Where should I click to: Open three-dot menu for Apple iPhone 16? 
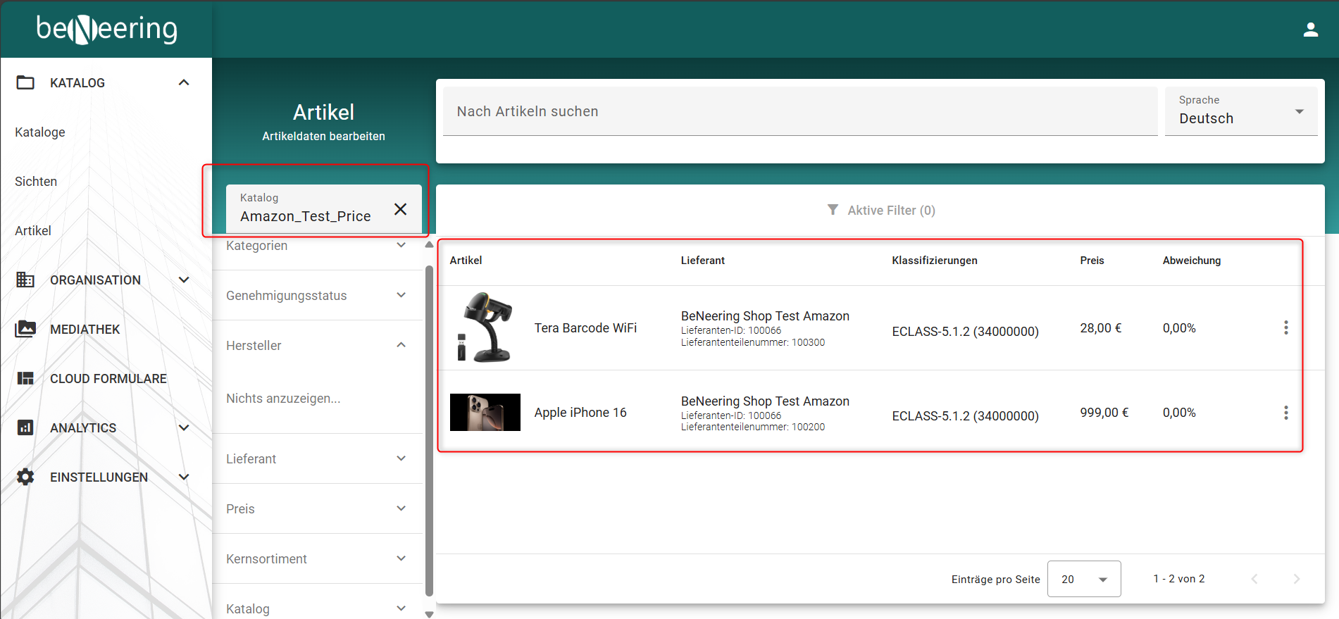coord(1285,413)
